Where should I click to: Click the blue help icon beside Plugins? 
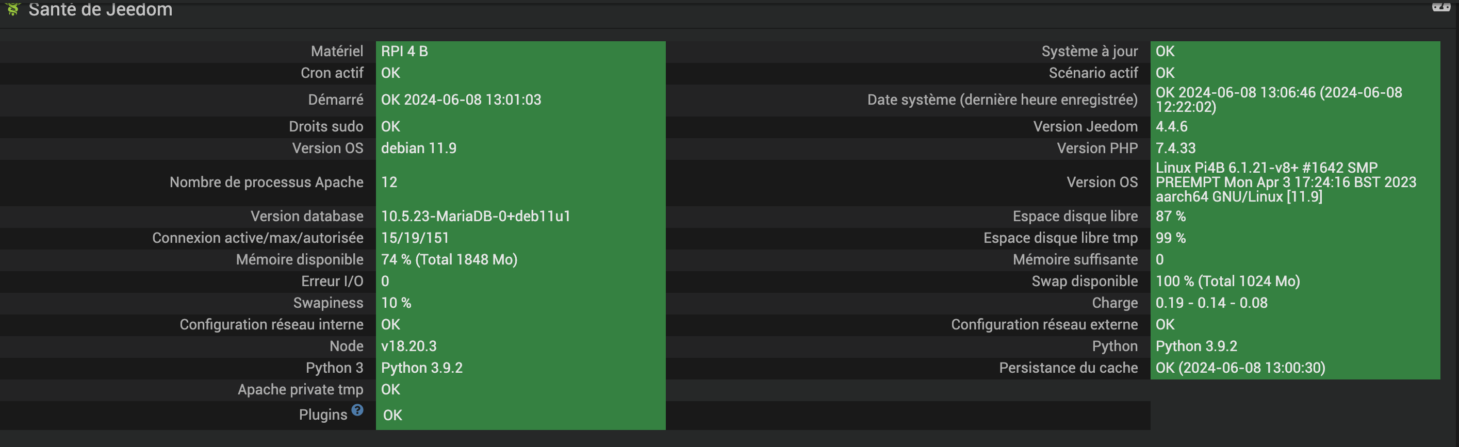(357, 409)
